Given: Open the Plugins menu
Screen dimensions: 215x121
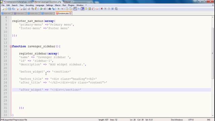Looking at the screenshot, I should [71, 5].
